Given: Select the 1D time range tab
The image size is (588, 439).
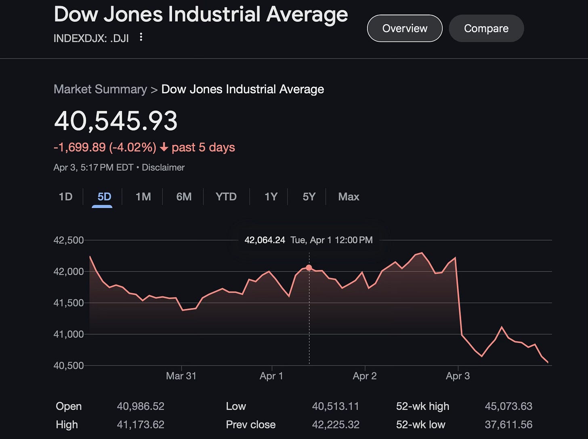Looking at the screenshot, I should [x=65, y=197].
